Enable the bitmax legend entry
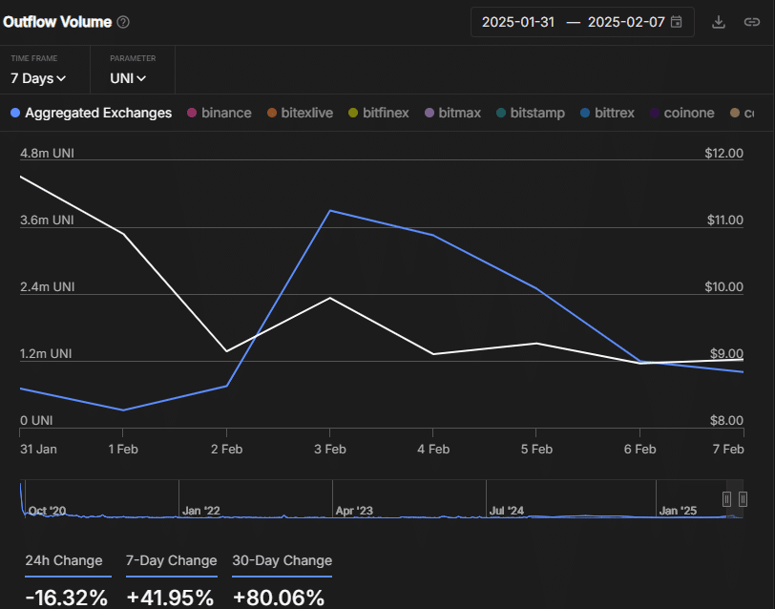Image resolution: width=775 pixels, height=609 pixels. [452, 113]
